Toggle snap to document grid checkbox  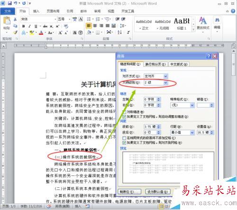click(x=124, y=143)
